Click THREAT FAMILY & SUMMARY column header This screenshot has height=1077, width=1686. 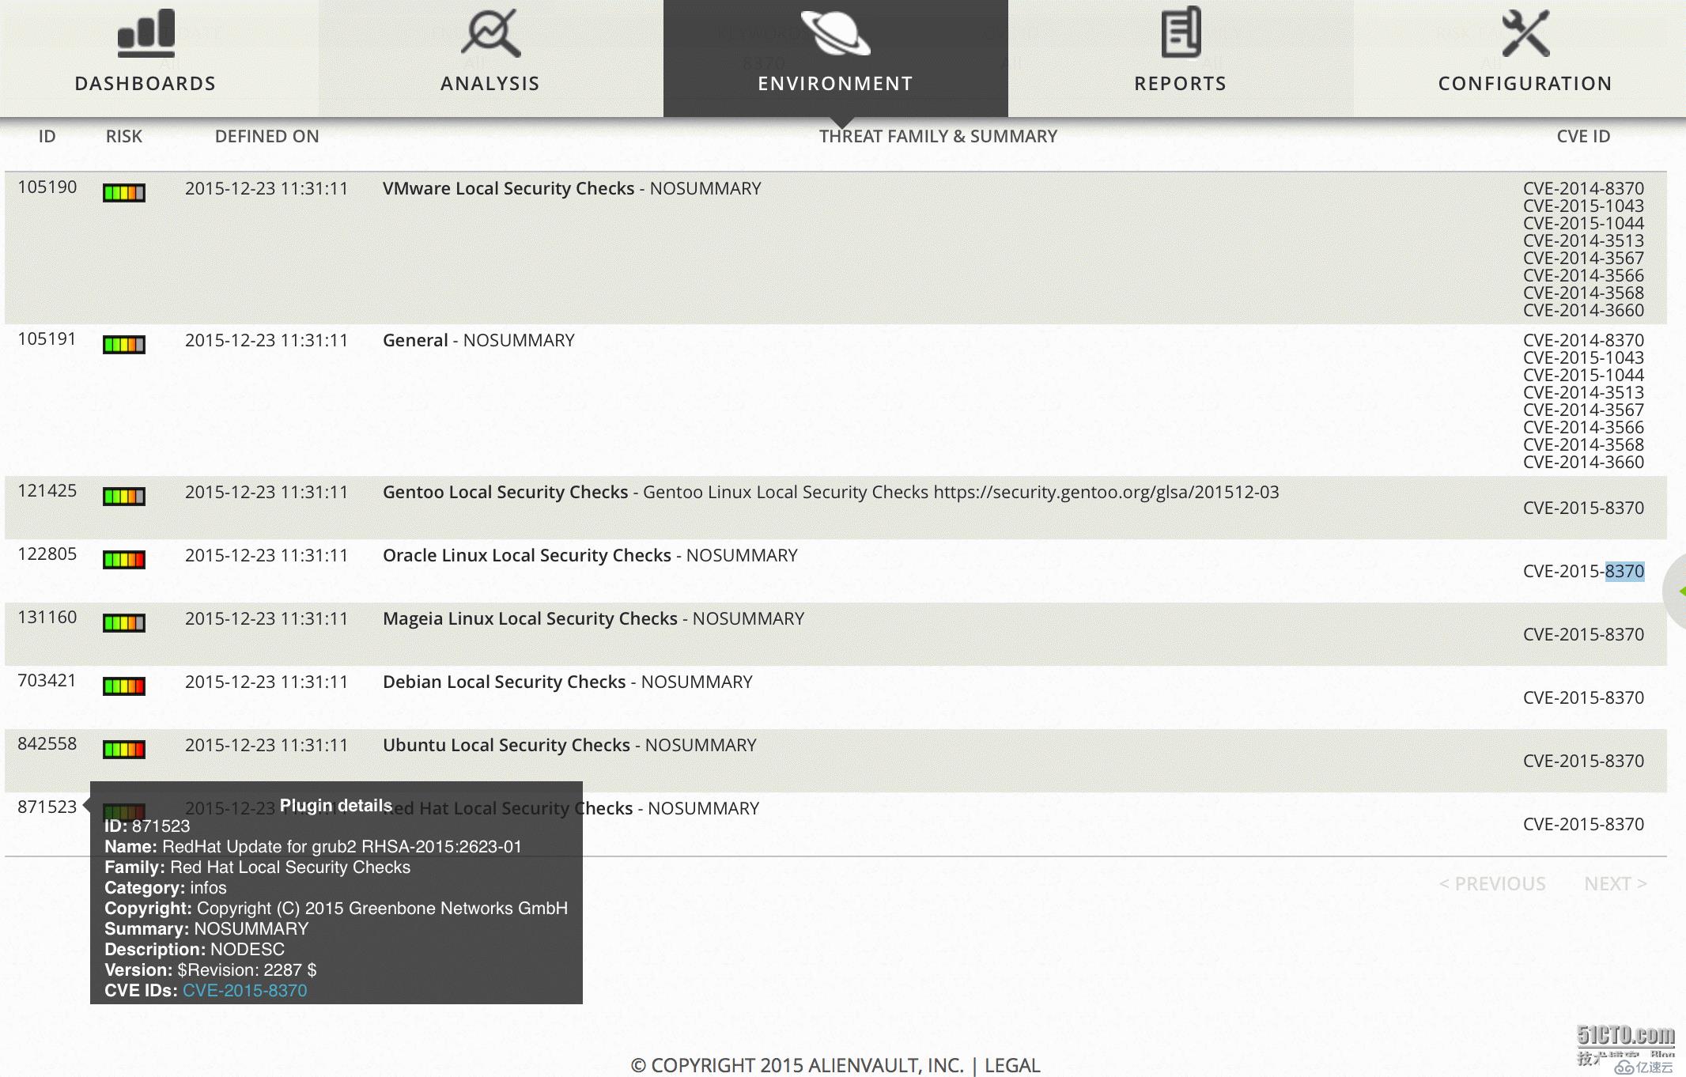point(938,136)
